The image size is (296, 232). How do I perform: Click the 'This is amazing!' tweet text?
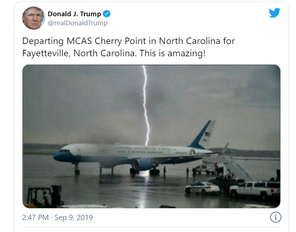172,53
